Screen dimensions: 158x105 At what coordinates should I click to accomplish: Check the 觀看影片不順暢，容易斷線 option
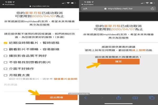(6, 49)
